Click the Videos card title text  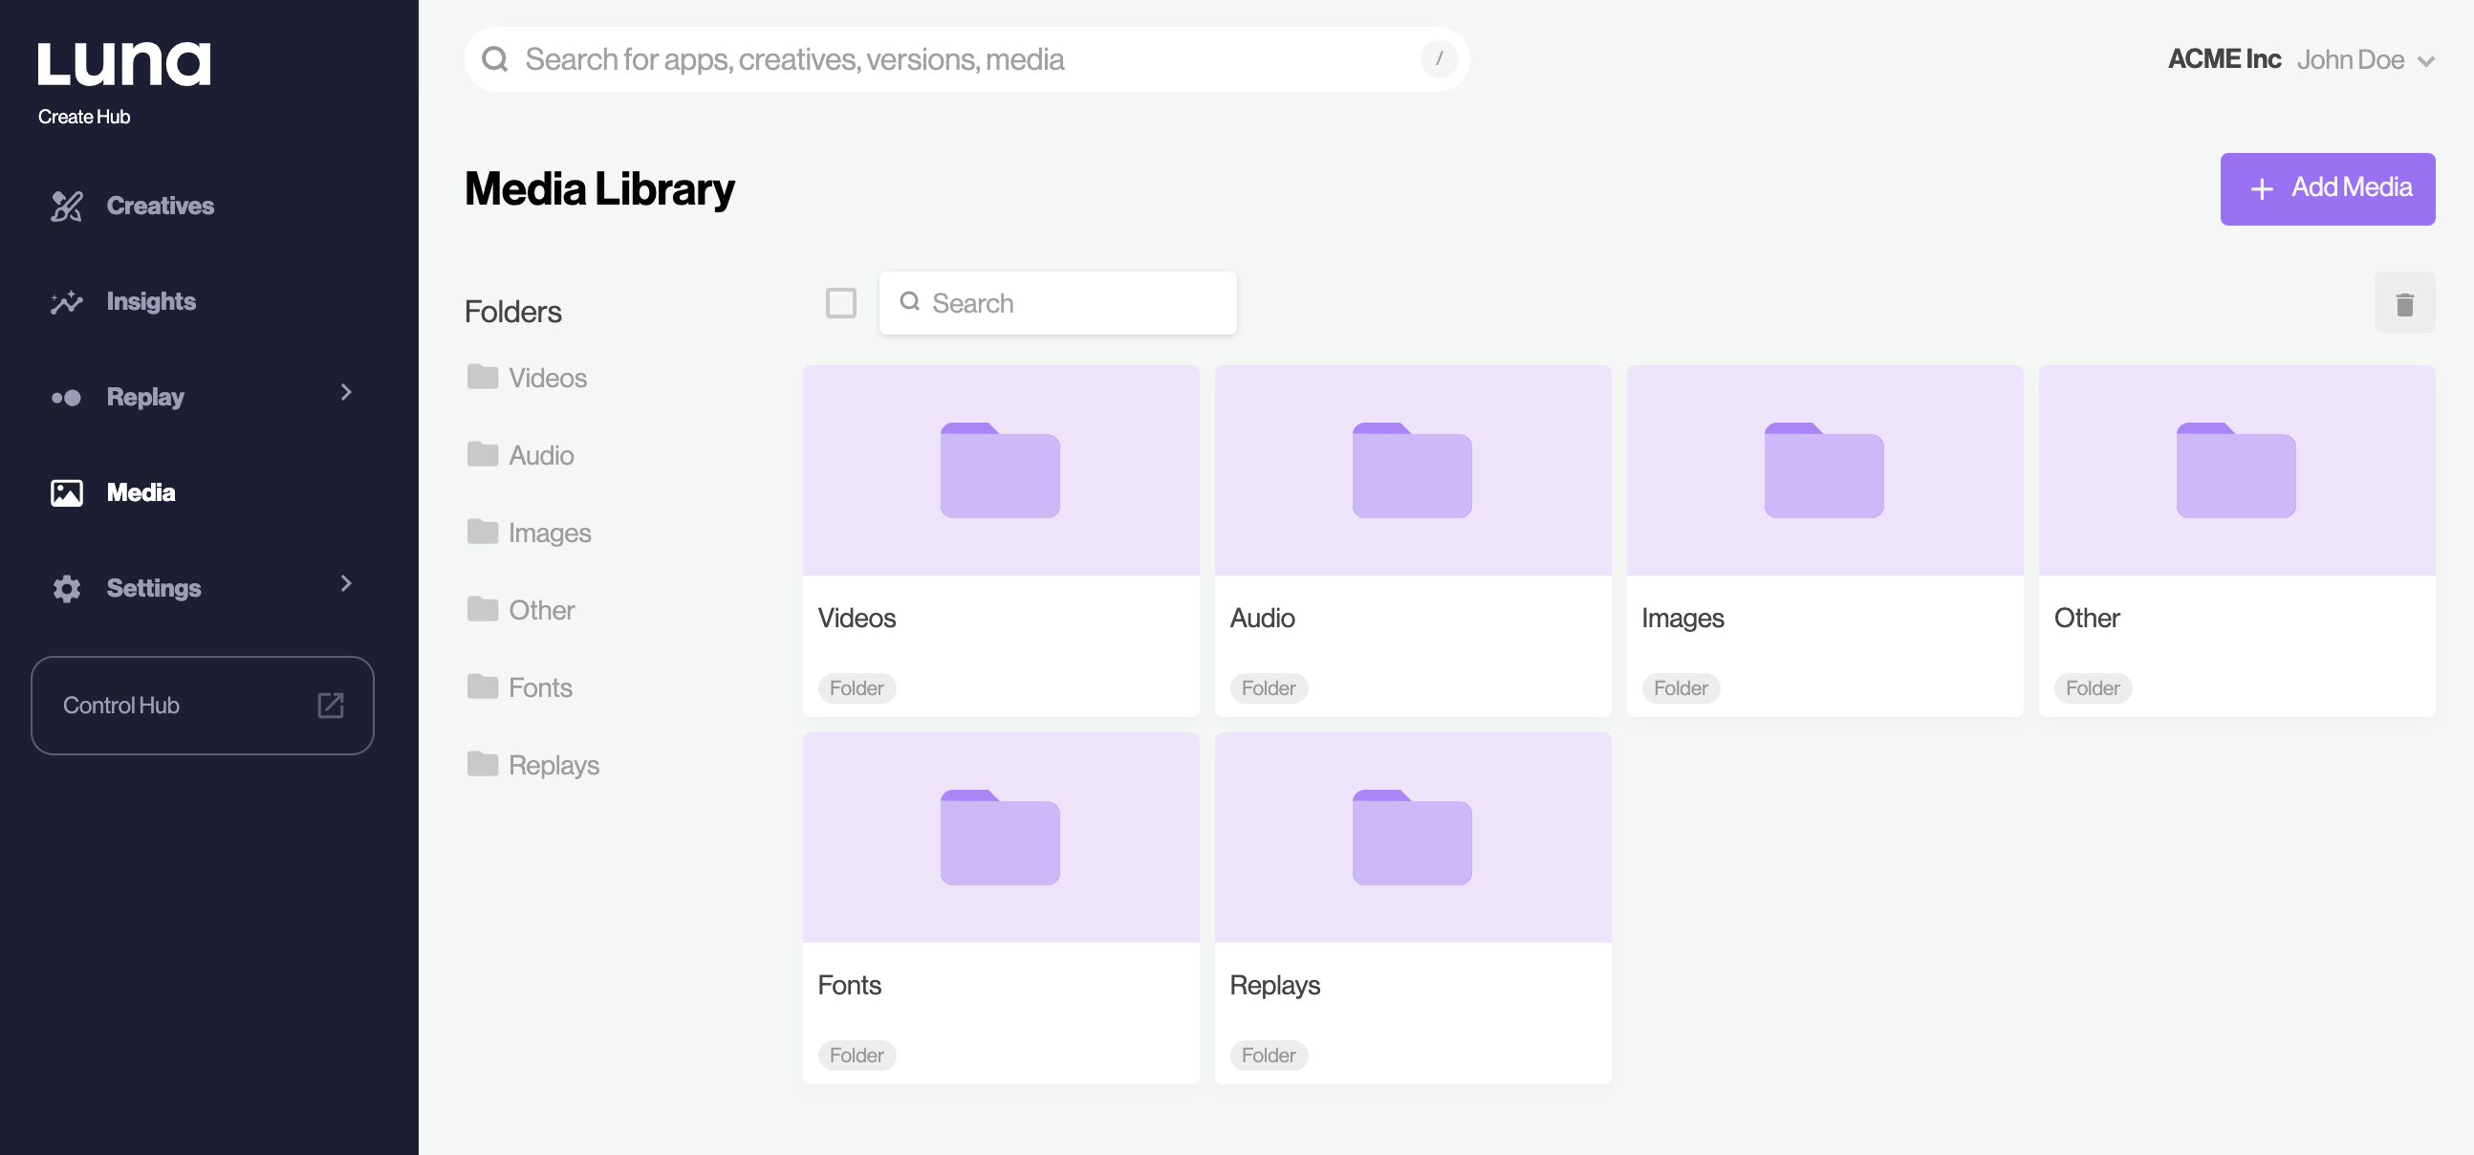[857, 619]
